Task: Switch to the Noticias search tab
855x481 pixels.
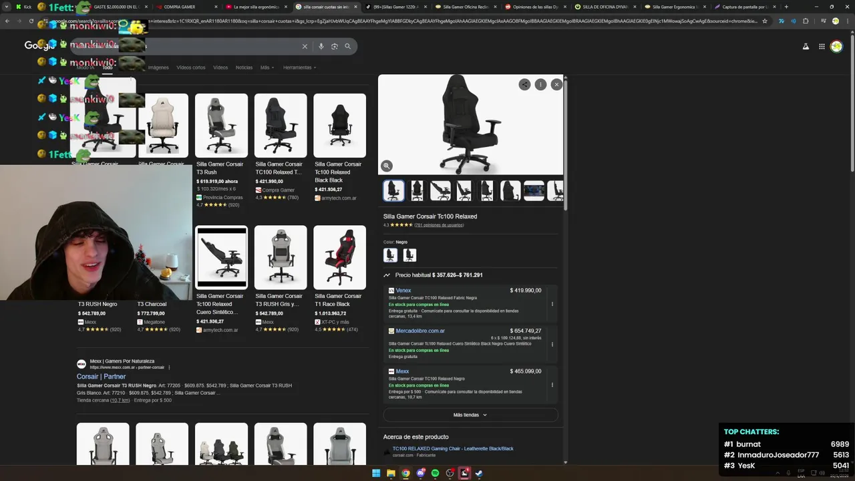Action: point(244,67)
